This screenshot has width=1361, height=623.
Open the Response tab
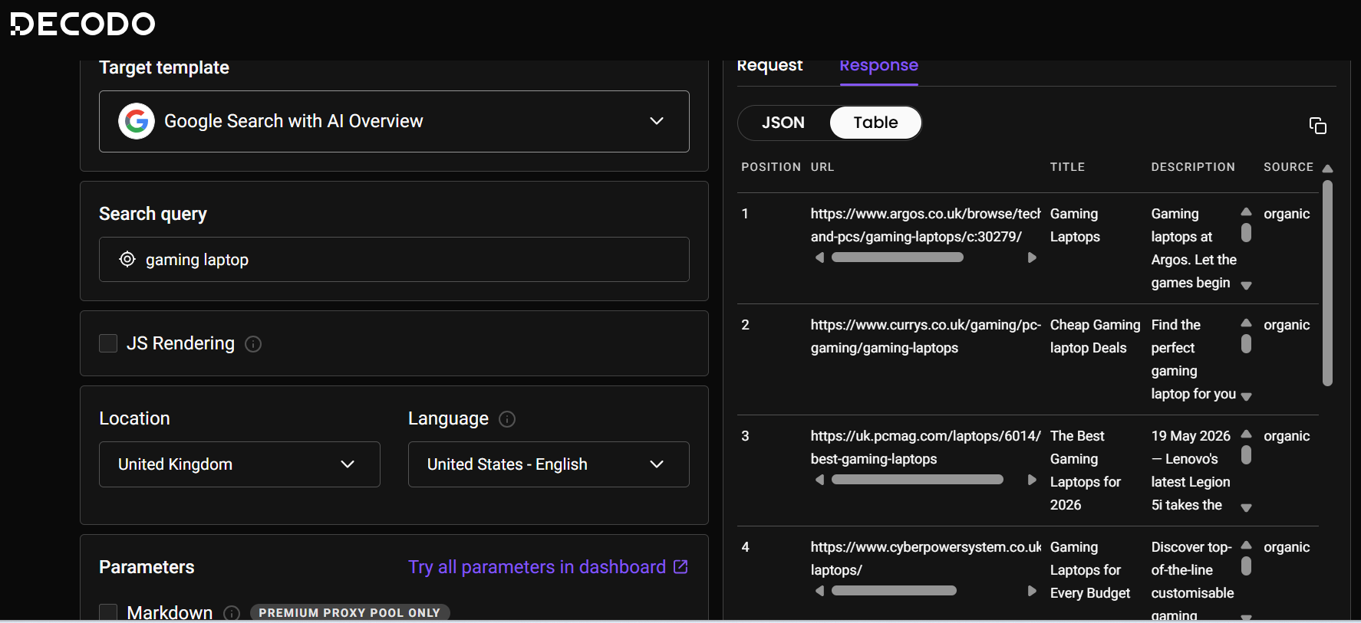click(878, 66)
